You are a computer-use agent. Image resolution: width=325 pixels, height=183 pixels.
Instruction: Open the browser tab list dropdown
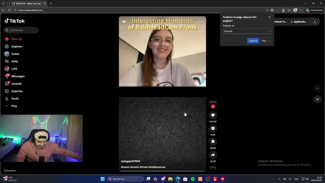pos(3,4)
